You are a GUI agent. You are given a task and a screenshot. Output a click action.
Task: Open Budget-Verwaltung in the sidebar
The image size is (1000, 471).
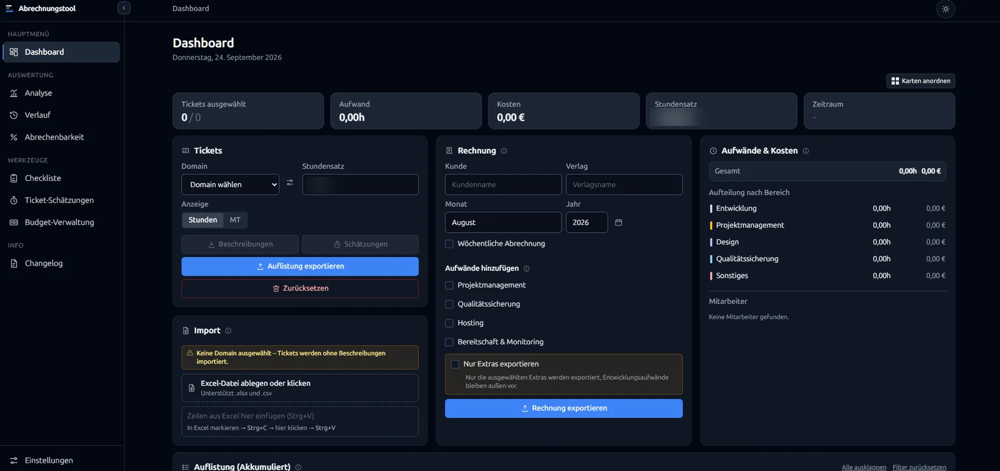tap(61, 222)
